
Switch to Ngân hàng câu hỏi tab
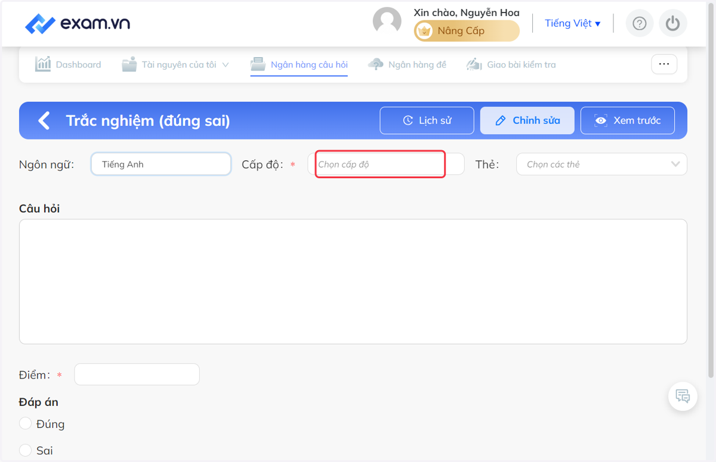(299, 64)
